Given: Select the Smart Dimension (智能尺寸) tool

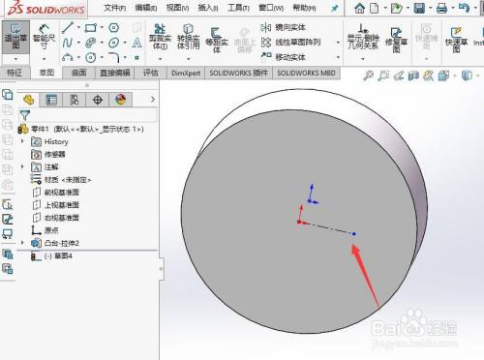Looking at the screenshot, I should (44, 37).
